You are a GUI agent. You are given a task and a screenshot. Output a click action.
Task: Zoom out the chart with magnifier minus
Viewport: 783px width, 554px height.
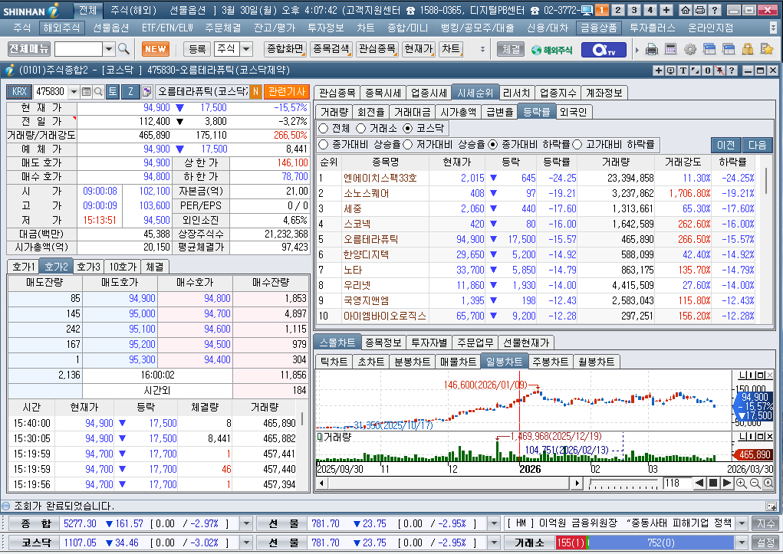click(x=755, y=484)
